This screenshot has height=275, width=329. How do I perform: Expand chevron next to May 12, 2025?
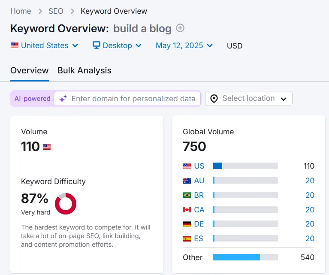(210, 45)
